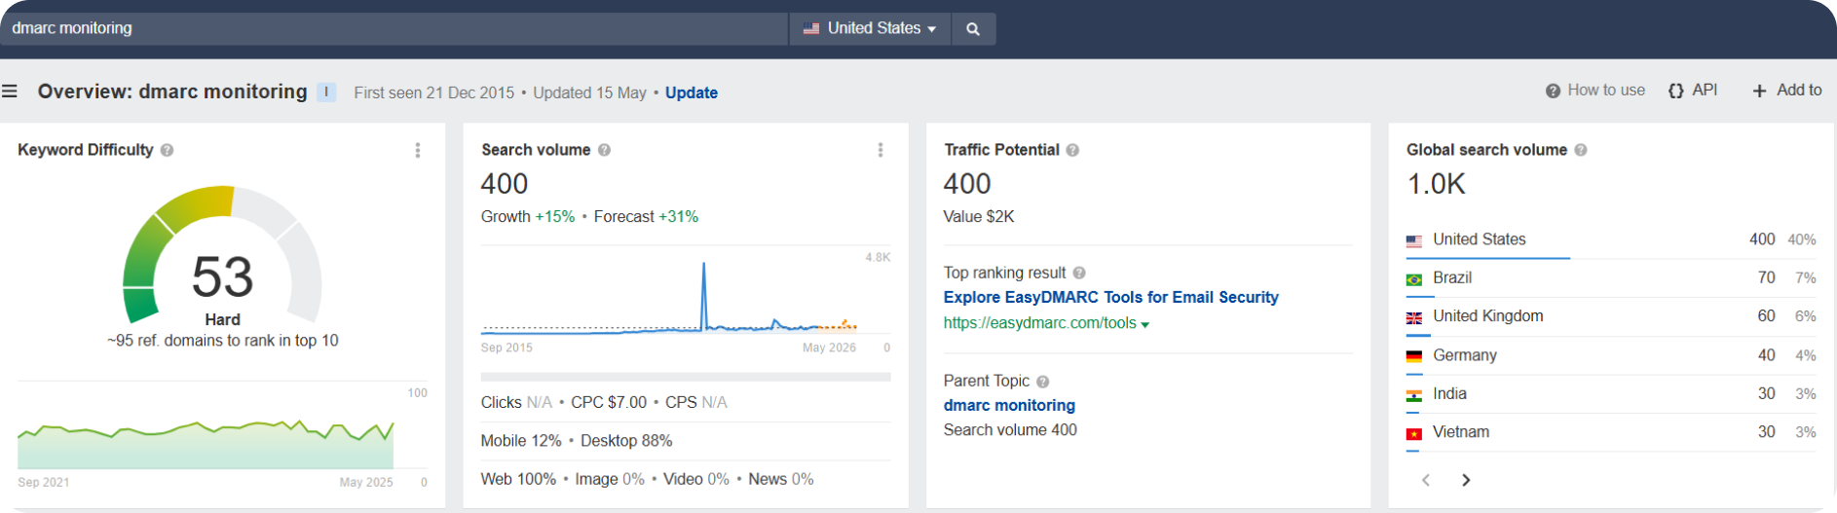Click the Vietnam flag icon
1837x513 pixels.
coord(1414,433)
